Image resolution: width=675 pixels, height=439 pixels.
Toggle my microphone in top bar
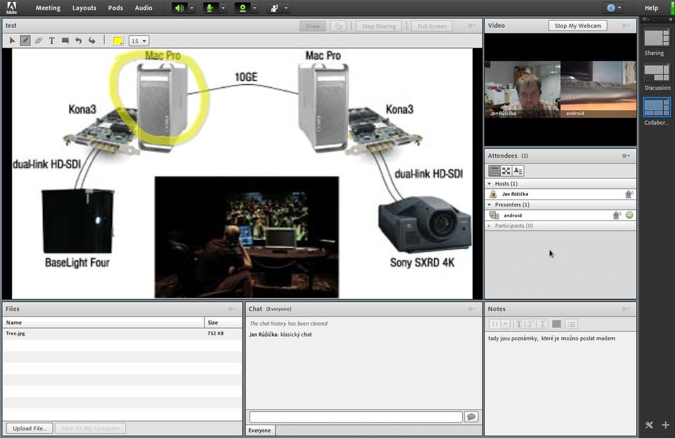pyautogui.click(x=210, y=8)
